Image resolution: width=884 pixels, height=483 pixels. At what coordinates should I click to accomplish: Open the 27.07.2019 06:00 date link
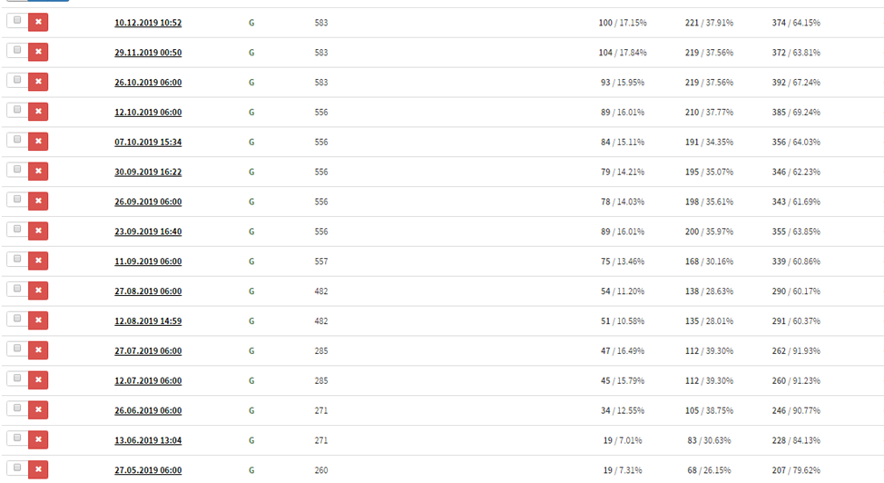tap(148, 351)
